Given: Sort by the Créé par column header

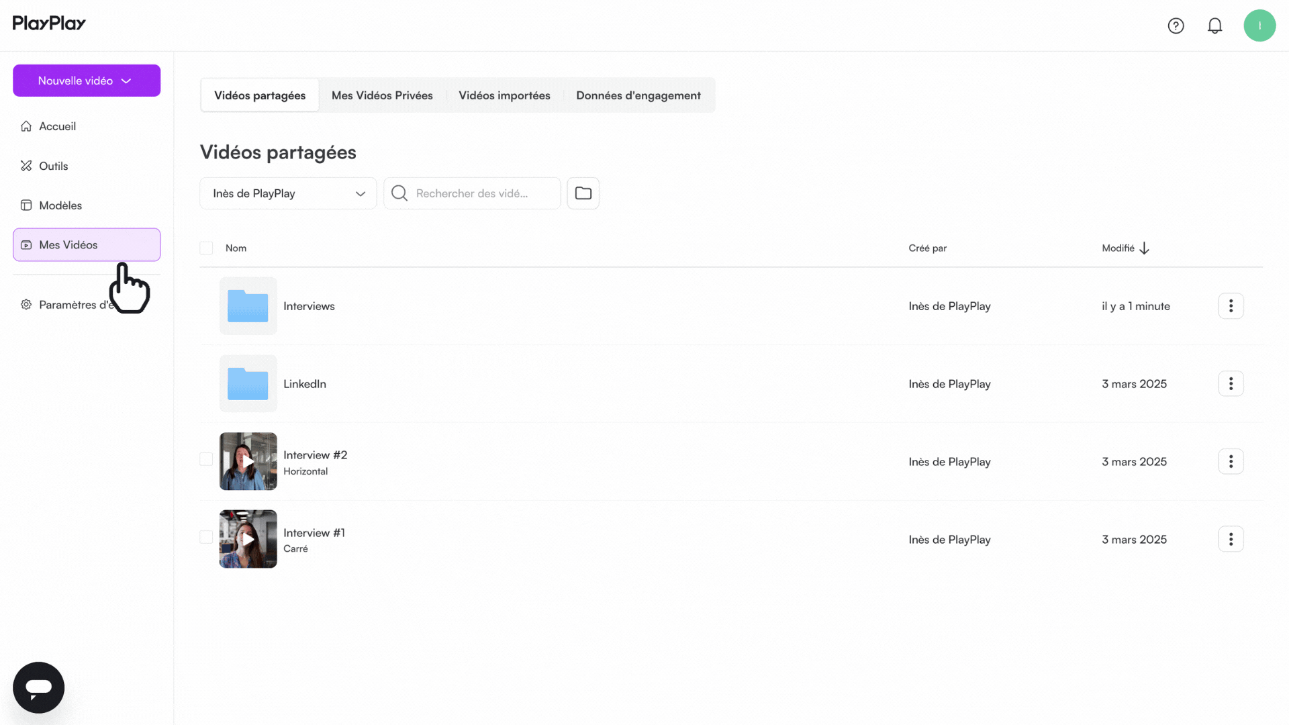Looking at the screenshot, I should click(x=927, y=248).
